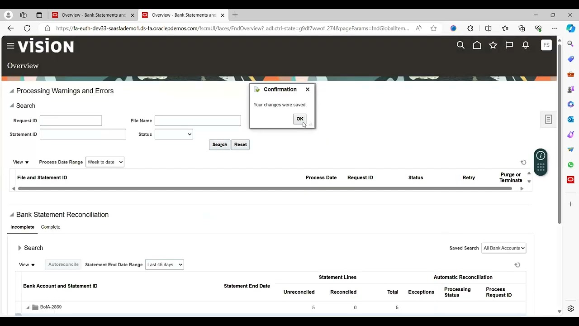Click the plus icon in Edge sidebar
Image resolution: width=579 pixels, height=326 pixels.
(x=570, y=204)
